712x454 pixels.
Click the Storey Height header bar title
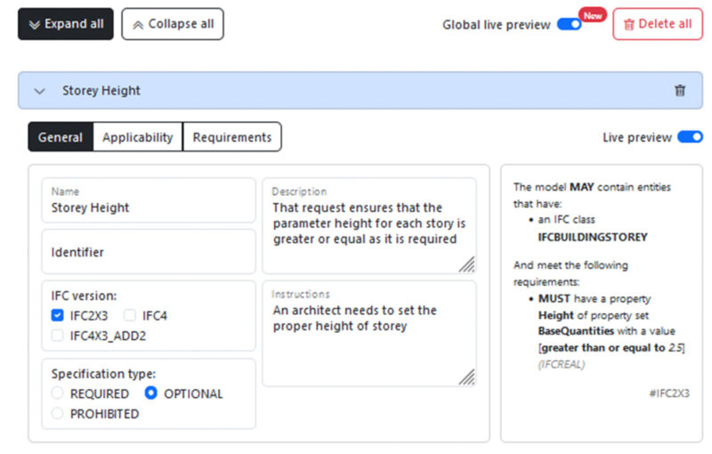point(101,91)
